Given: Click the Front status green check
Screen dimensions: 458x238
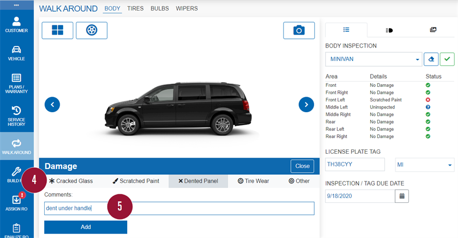Looking at the screenshot, I should (x=428, y=85).
